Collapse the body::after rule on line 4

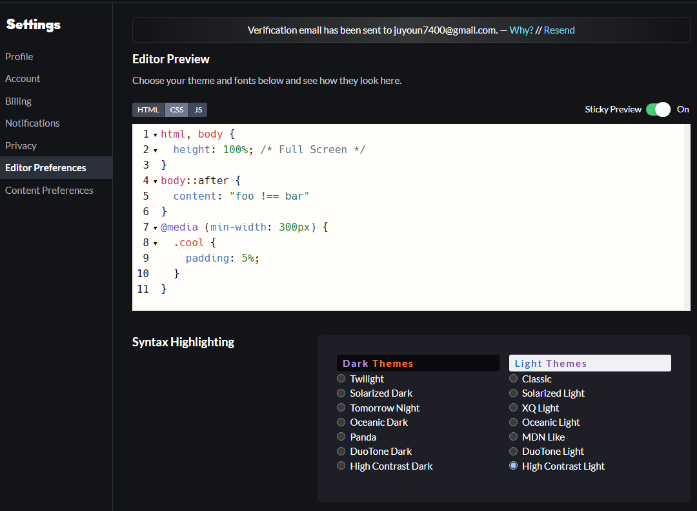tap(155, 182)
